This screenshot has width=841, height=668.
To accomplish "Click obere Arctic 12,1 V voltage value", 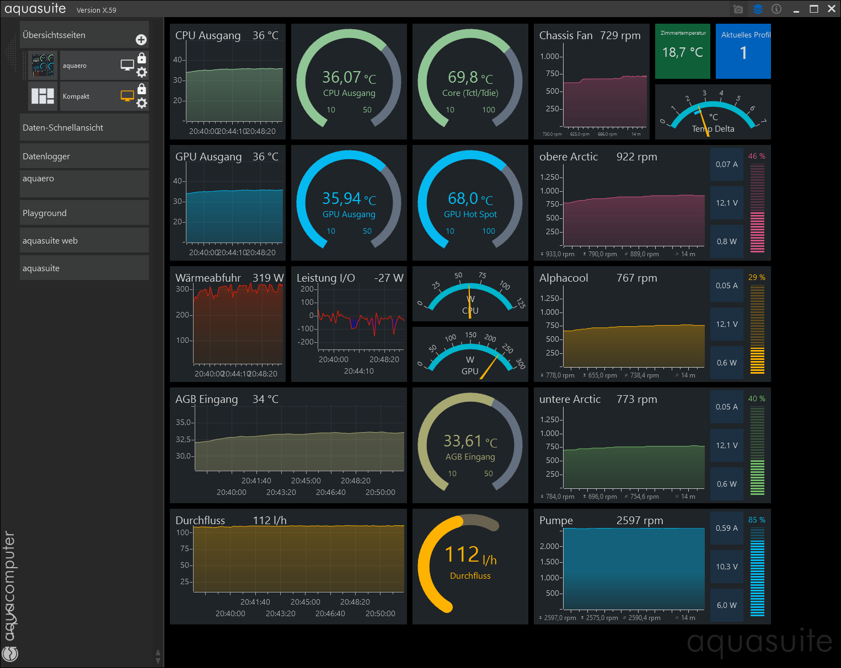I will 727,203.
